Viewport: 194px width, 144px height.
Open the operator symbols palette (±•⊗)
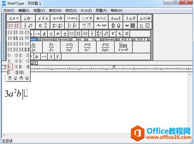[57, 18]
